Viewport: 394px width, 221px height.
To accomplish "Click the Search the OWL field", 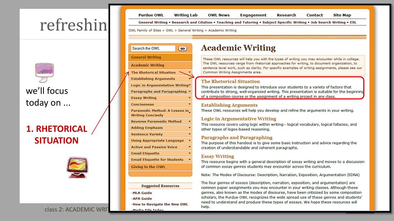I will (153, 48).
